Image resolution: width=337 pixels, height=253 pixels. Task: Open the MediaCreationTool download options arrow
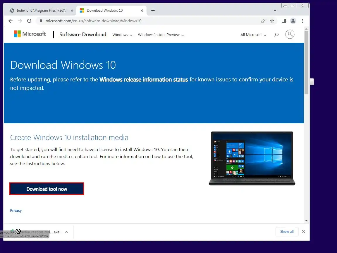coord(66,232)
